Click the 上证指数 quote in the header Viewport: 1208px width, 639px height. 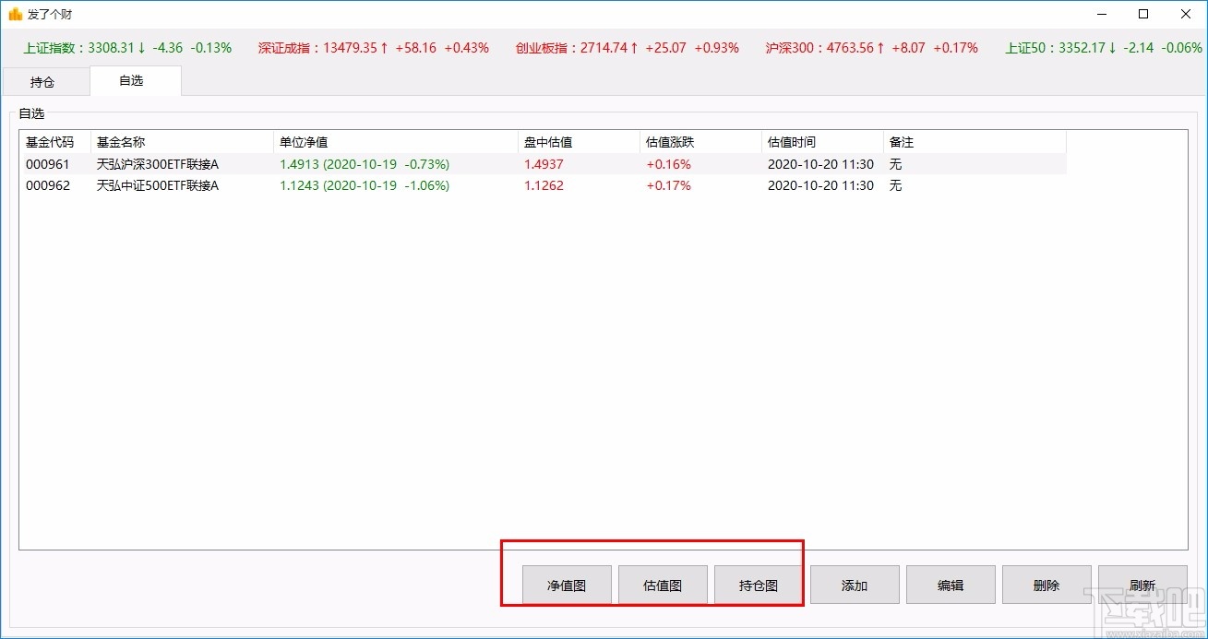point(122,47)
